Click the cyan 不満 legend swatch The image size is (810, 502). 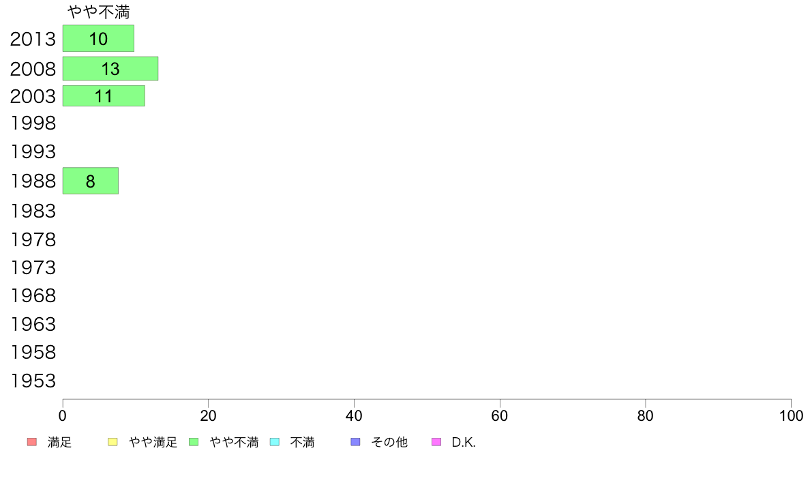click(275, 442)
